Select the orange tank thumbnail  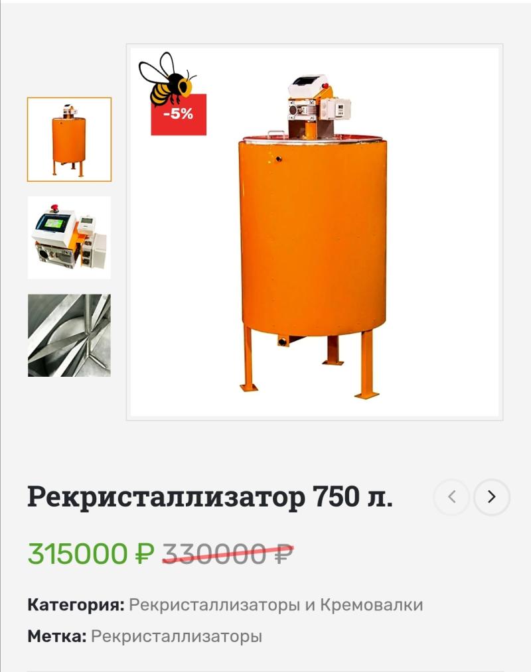click(69, 139)
